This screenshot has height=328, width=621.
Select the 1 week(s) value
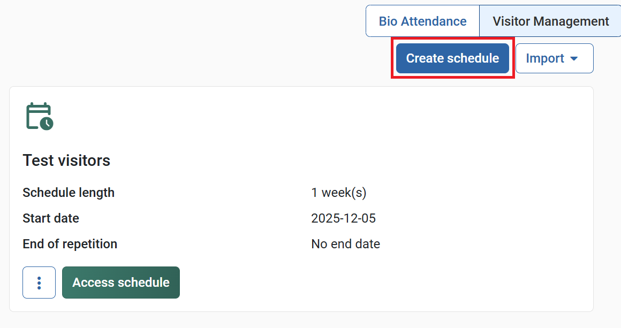(x=338, y=193)
